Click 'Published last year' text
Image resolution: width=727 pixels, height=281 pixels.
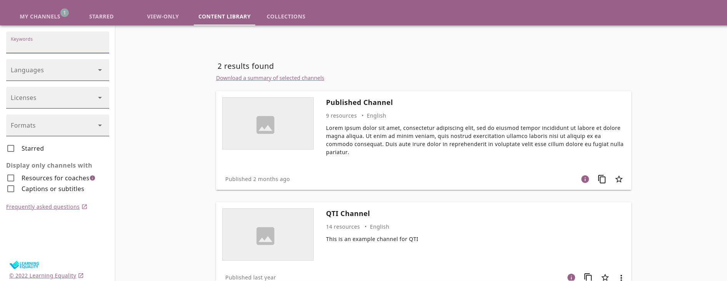(251, 278)
